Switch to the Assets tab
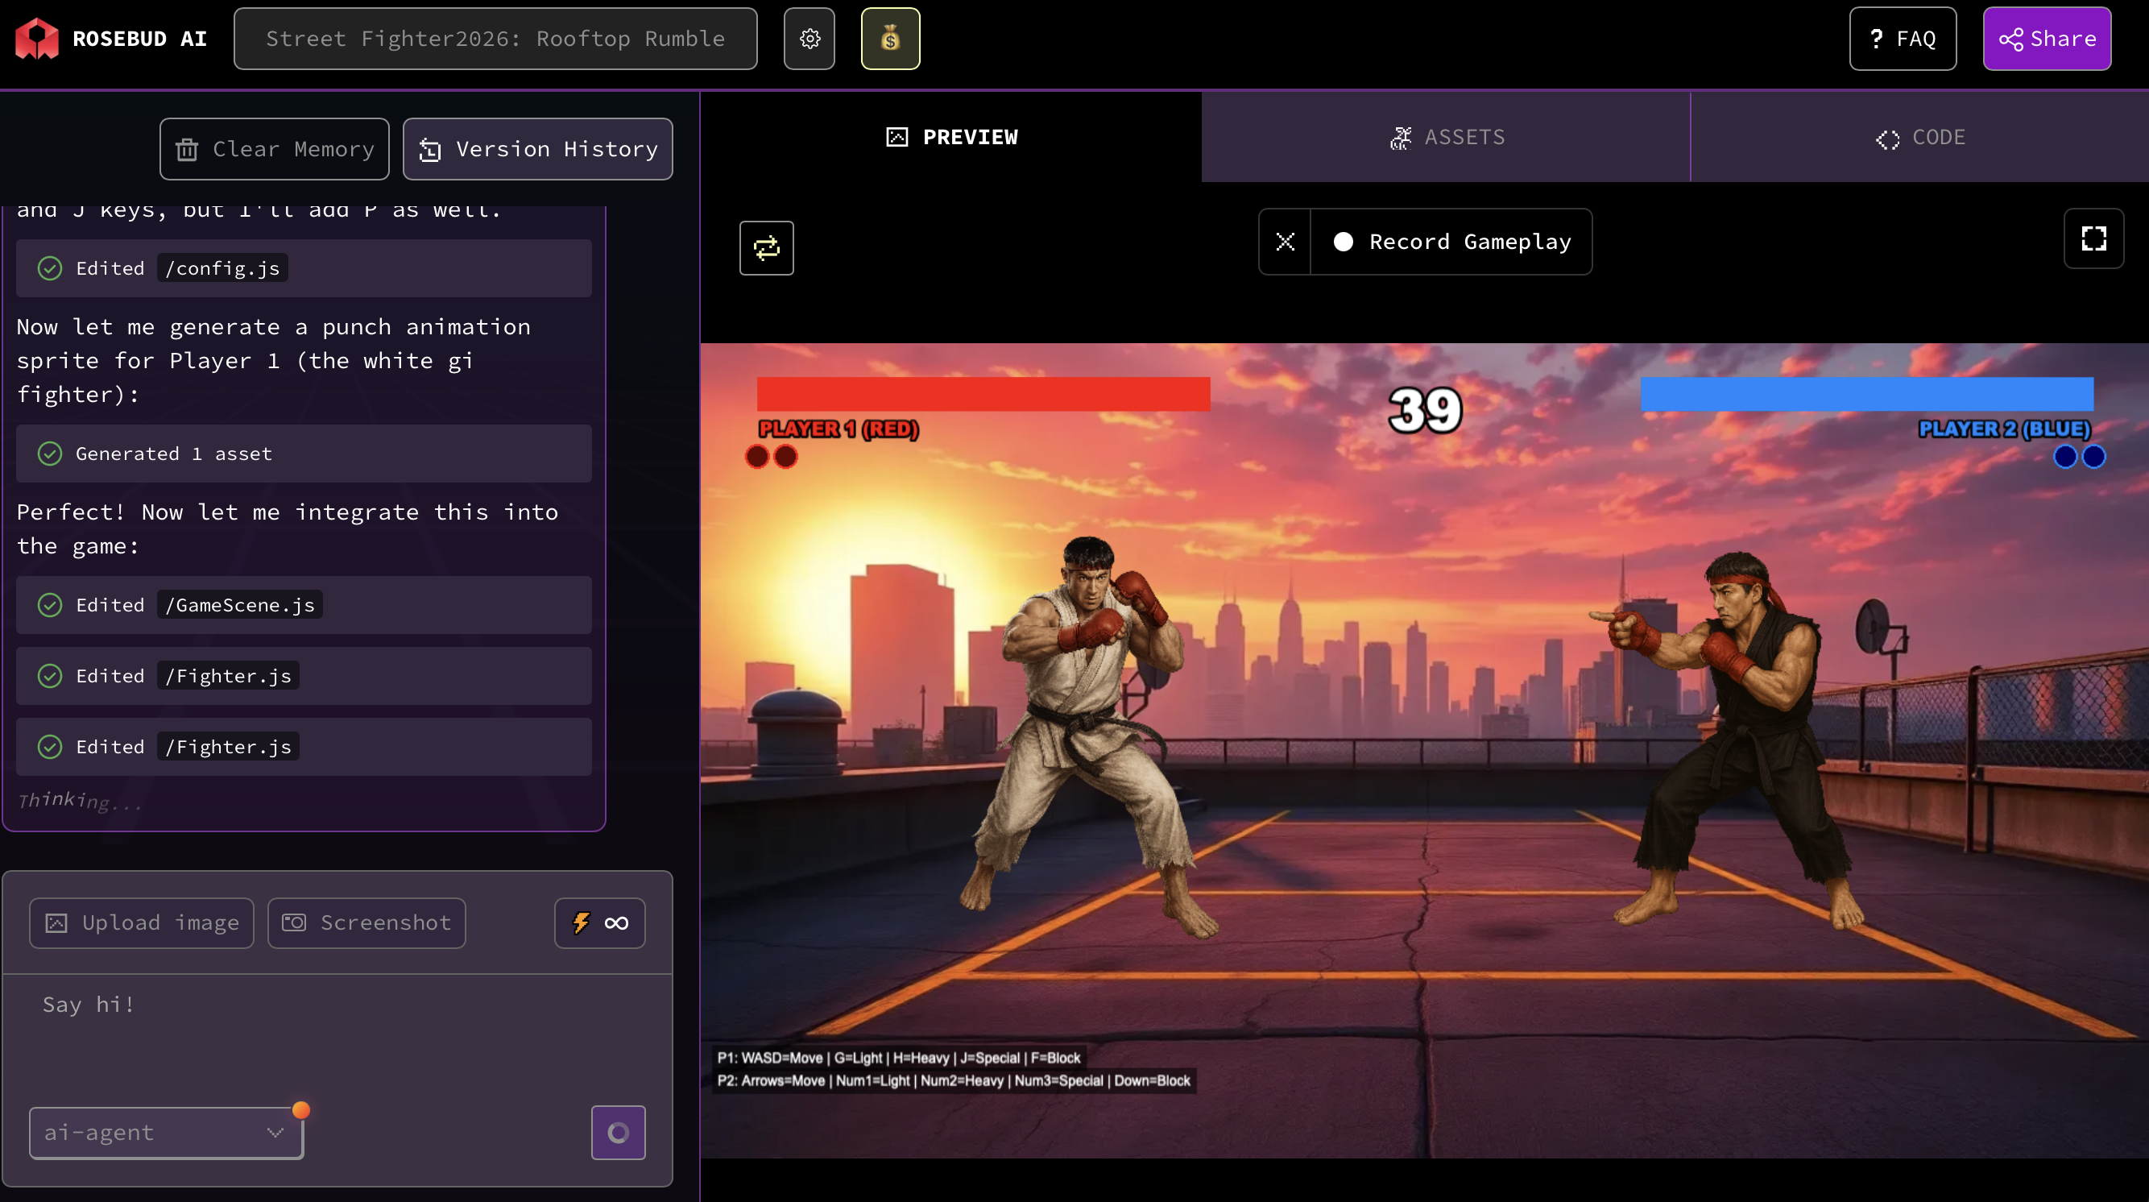The width and height of the screenshot is (2149, 1202). (x=1446, y=137)
